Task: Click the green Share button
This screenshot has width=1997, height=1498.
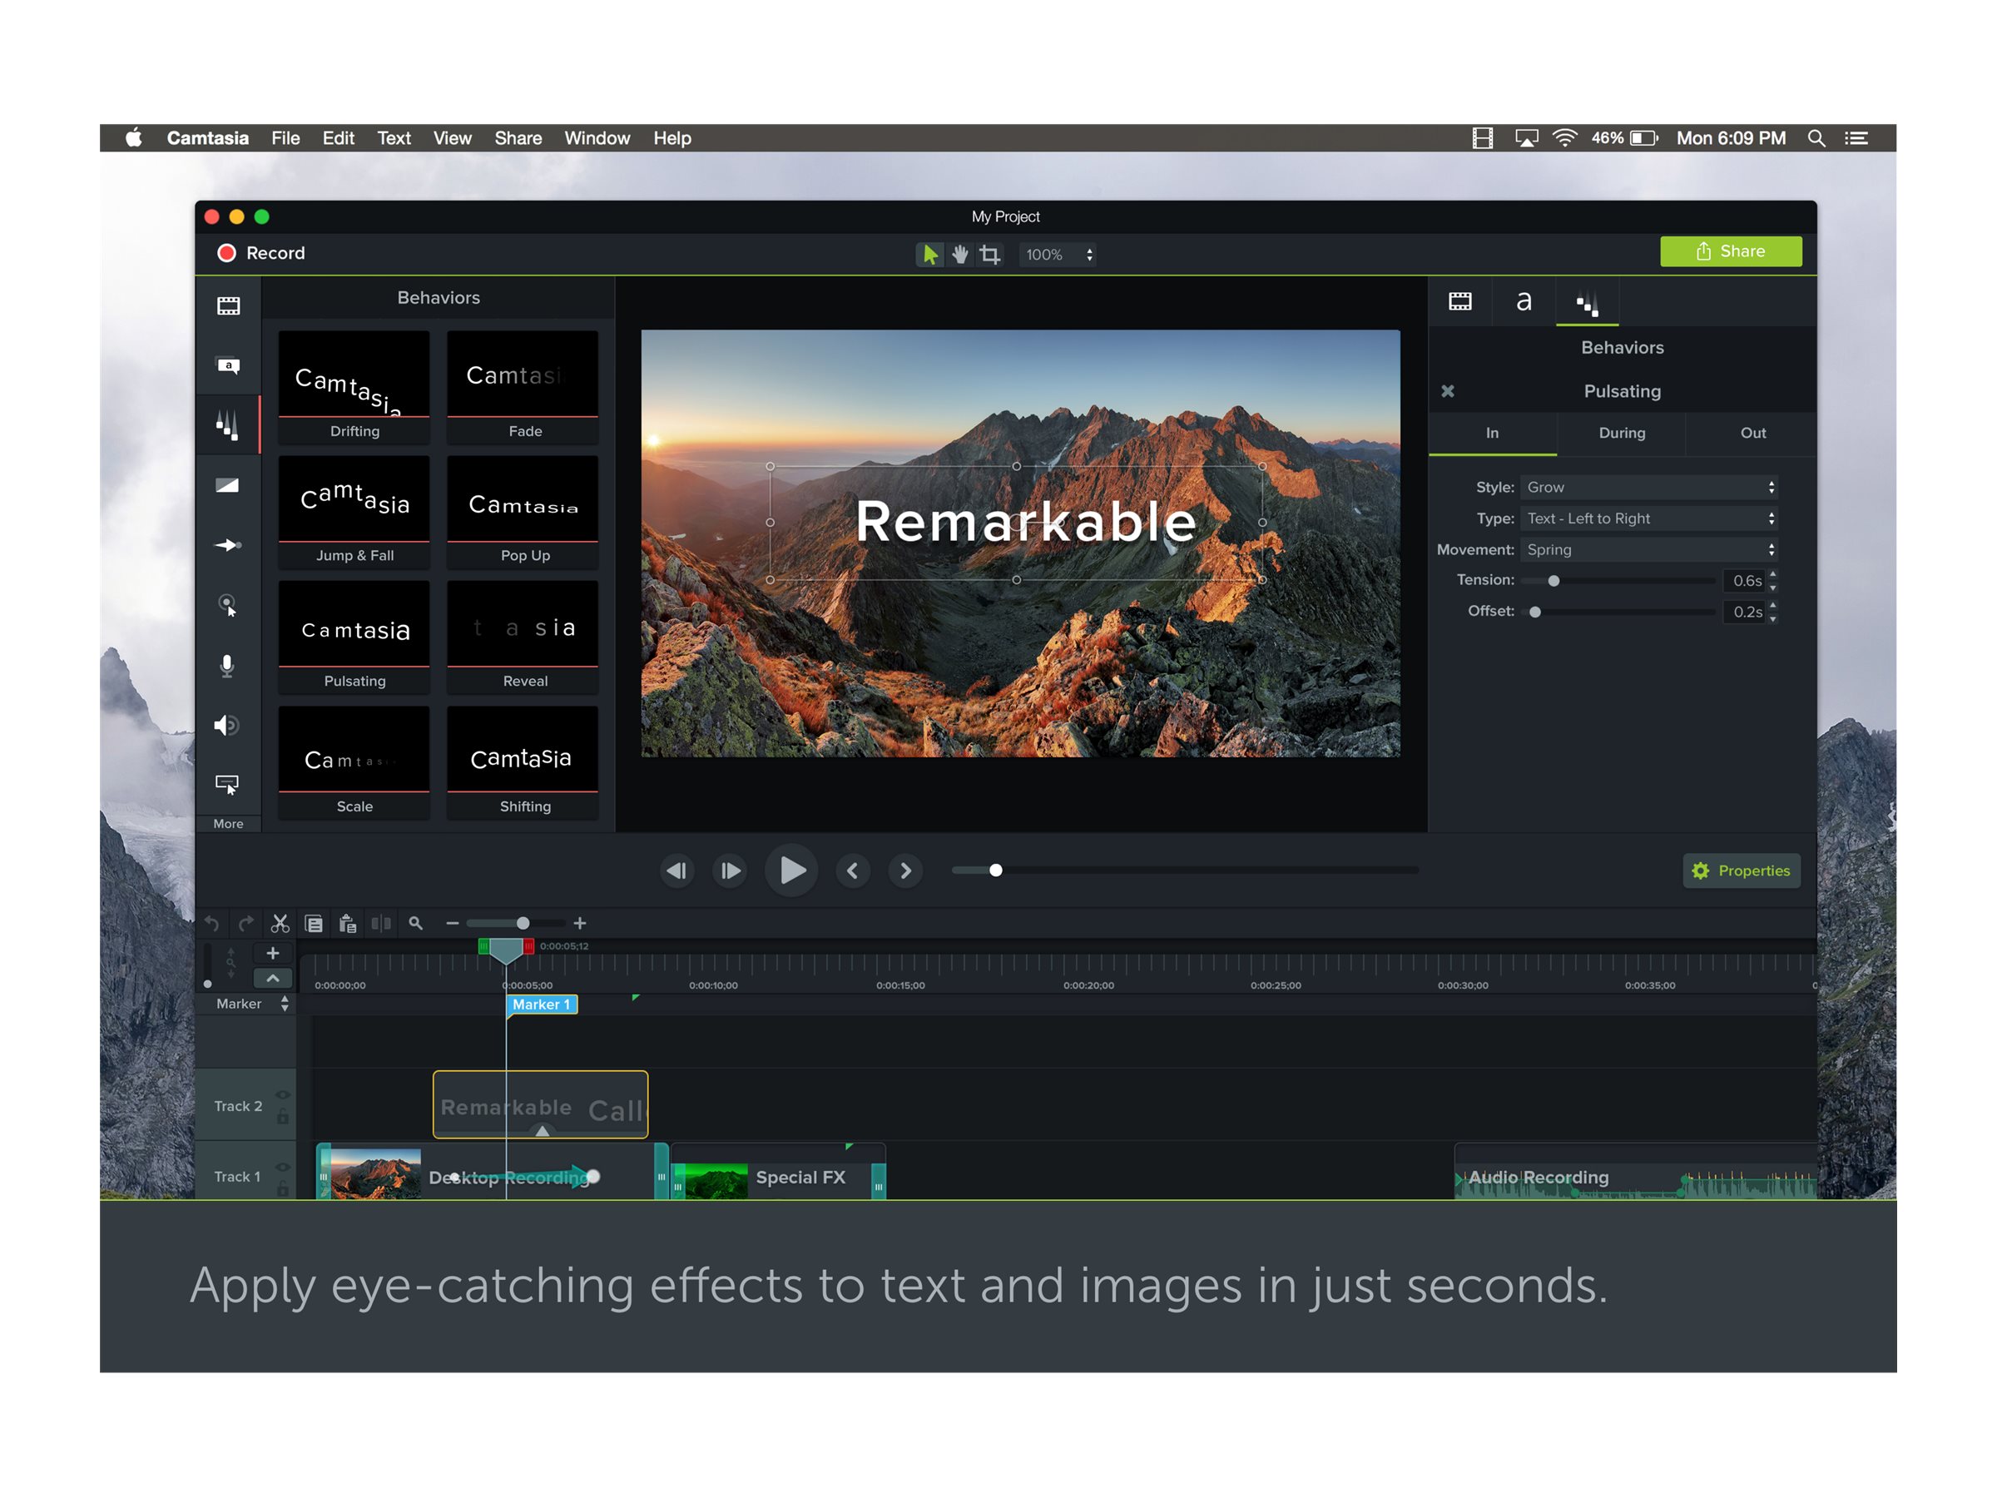Action: coord(1731,252)
